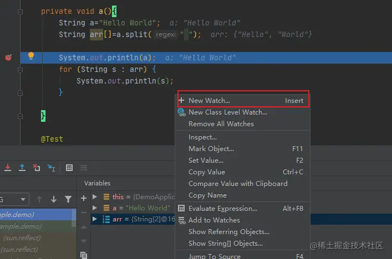The image size is (392, 259).
Task: Choose Mark Object... menu item
Action: [x=243, y=149]
